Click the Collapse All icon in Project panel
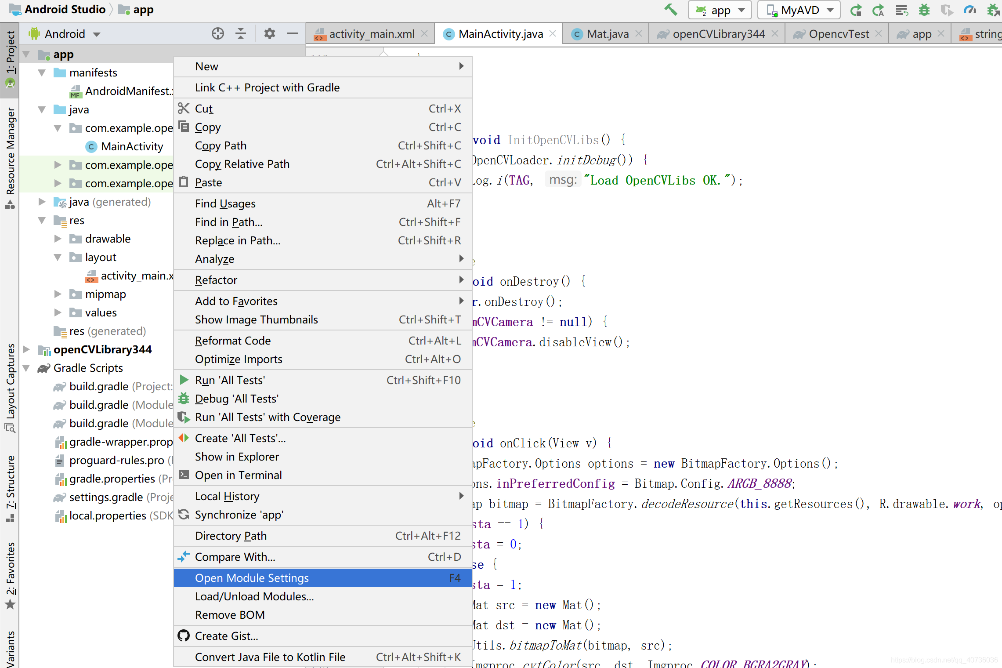 [241, 33]
